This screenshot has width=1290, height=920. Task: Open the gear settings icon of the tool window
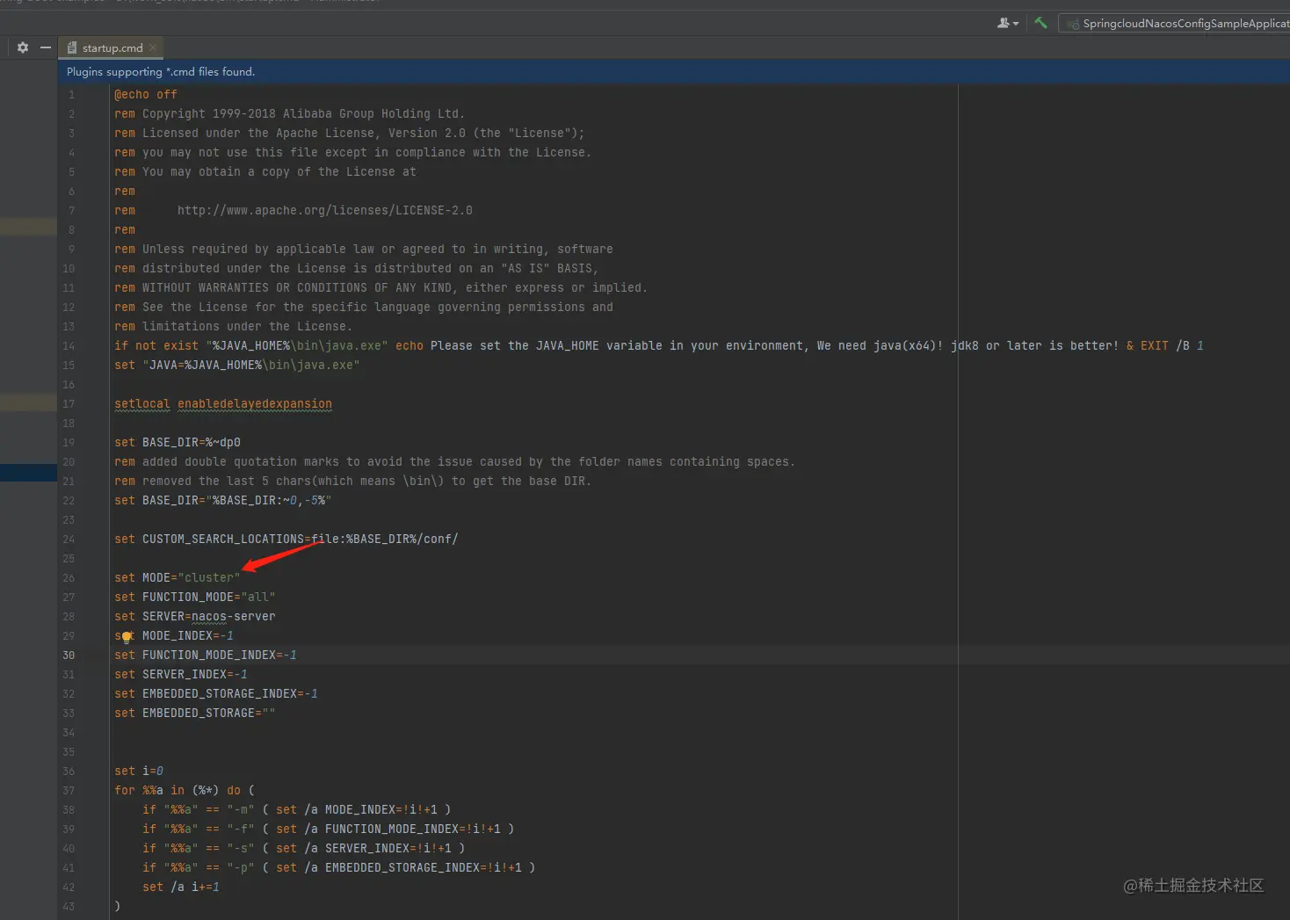tap(23, 47)
